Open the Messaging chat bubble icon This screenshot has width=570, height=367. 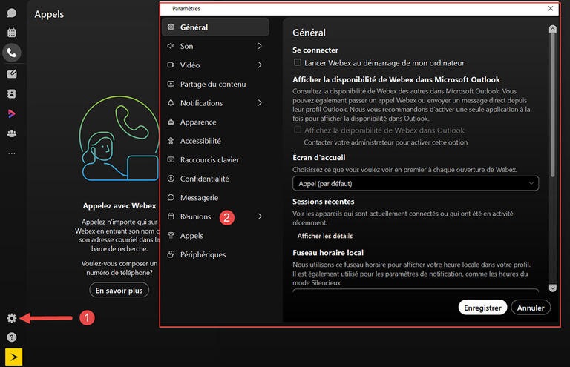click(x=11, y=13)
